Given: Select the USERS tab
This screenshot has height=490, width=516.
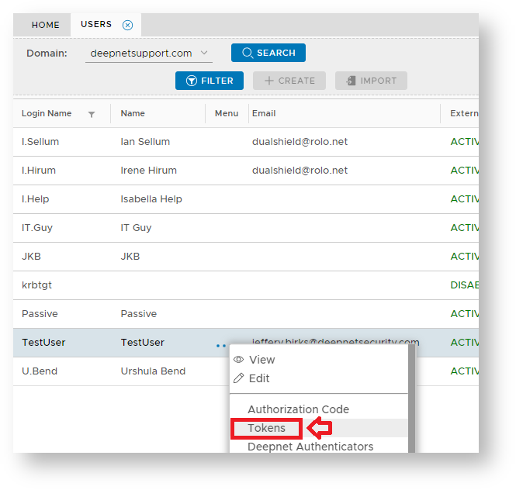Looking at the screenshot, I should (96, 24).
